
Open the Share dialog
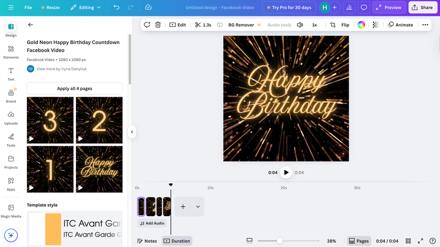422,8
